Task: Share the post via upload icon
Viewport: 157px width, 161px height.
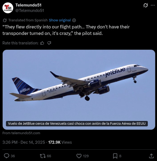Action: (x=151, y=156)
